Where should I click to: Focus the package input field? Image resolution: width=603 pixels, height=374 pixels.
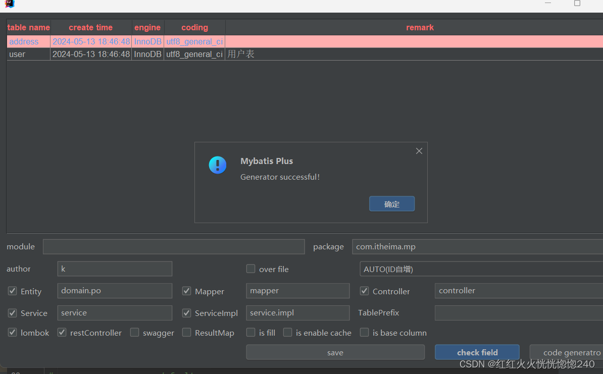click(478, 247)
